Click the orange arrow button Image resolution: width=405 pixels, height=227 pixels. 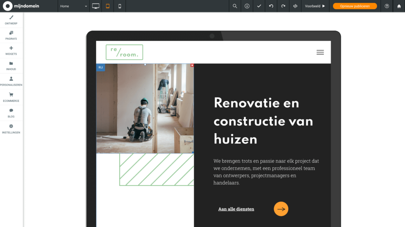[x=281, y=209]
